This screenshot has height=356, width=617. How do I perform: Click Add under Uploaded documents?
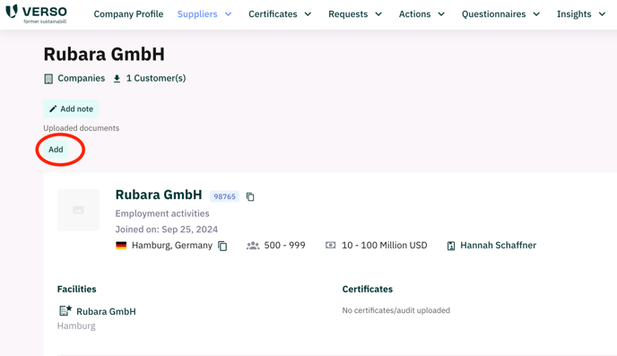(x=56, y=150)
